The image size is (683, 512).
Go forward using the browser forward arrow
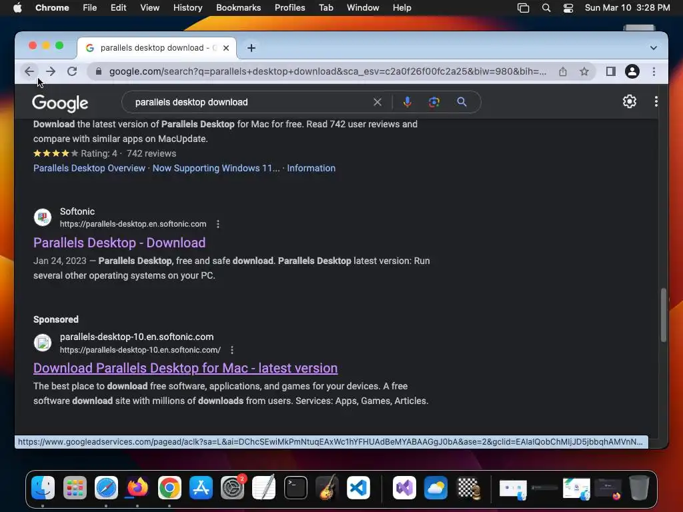point(51,71)
